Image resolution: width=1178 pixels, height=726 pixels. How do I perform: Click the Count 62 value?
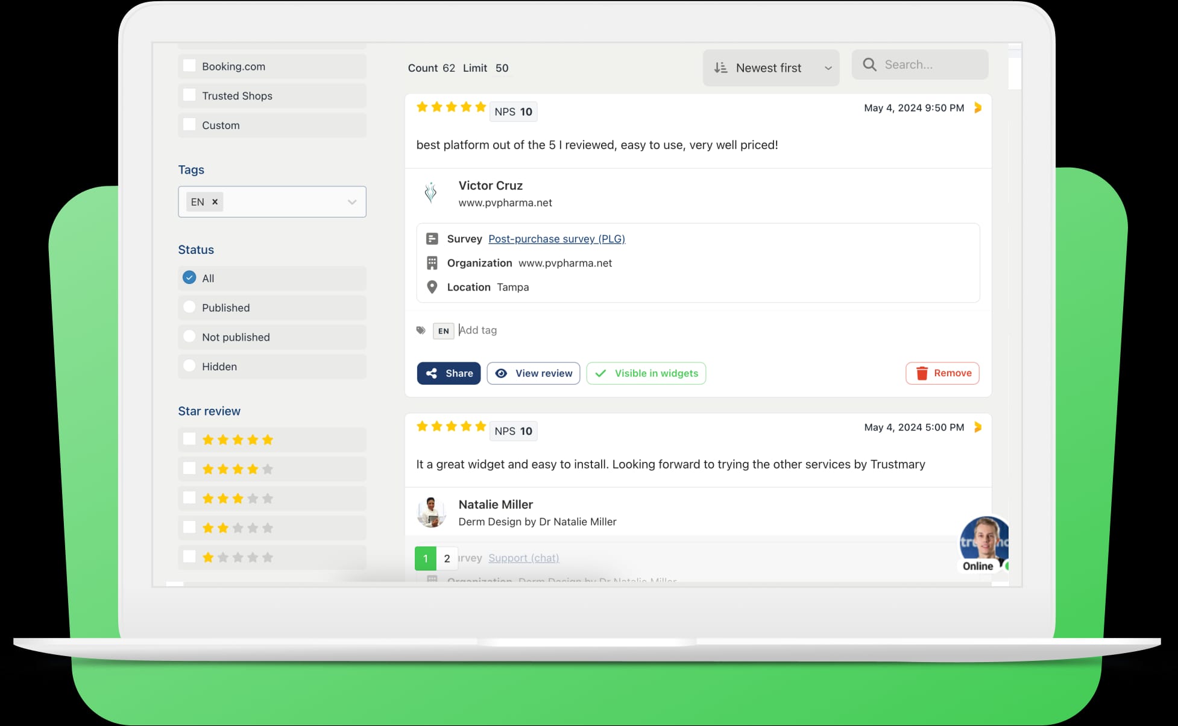coord(449,68)
